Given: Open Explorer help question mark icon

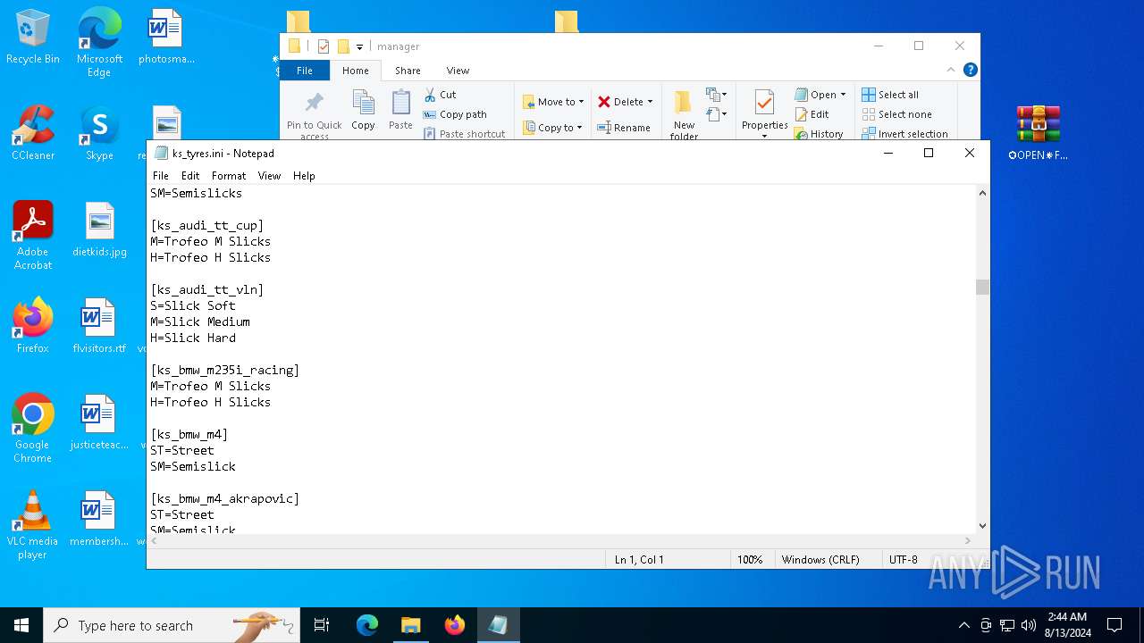Looking at the screenshot, I should pos(971,70).
